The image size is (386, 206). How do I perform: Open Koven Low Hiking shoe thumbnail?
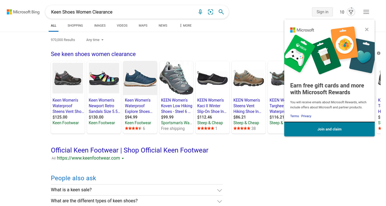click(x=176, y=78)
